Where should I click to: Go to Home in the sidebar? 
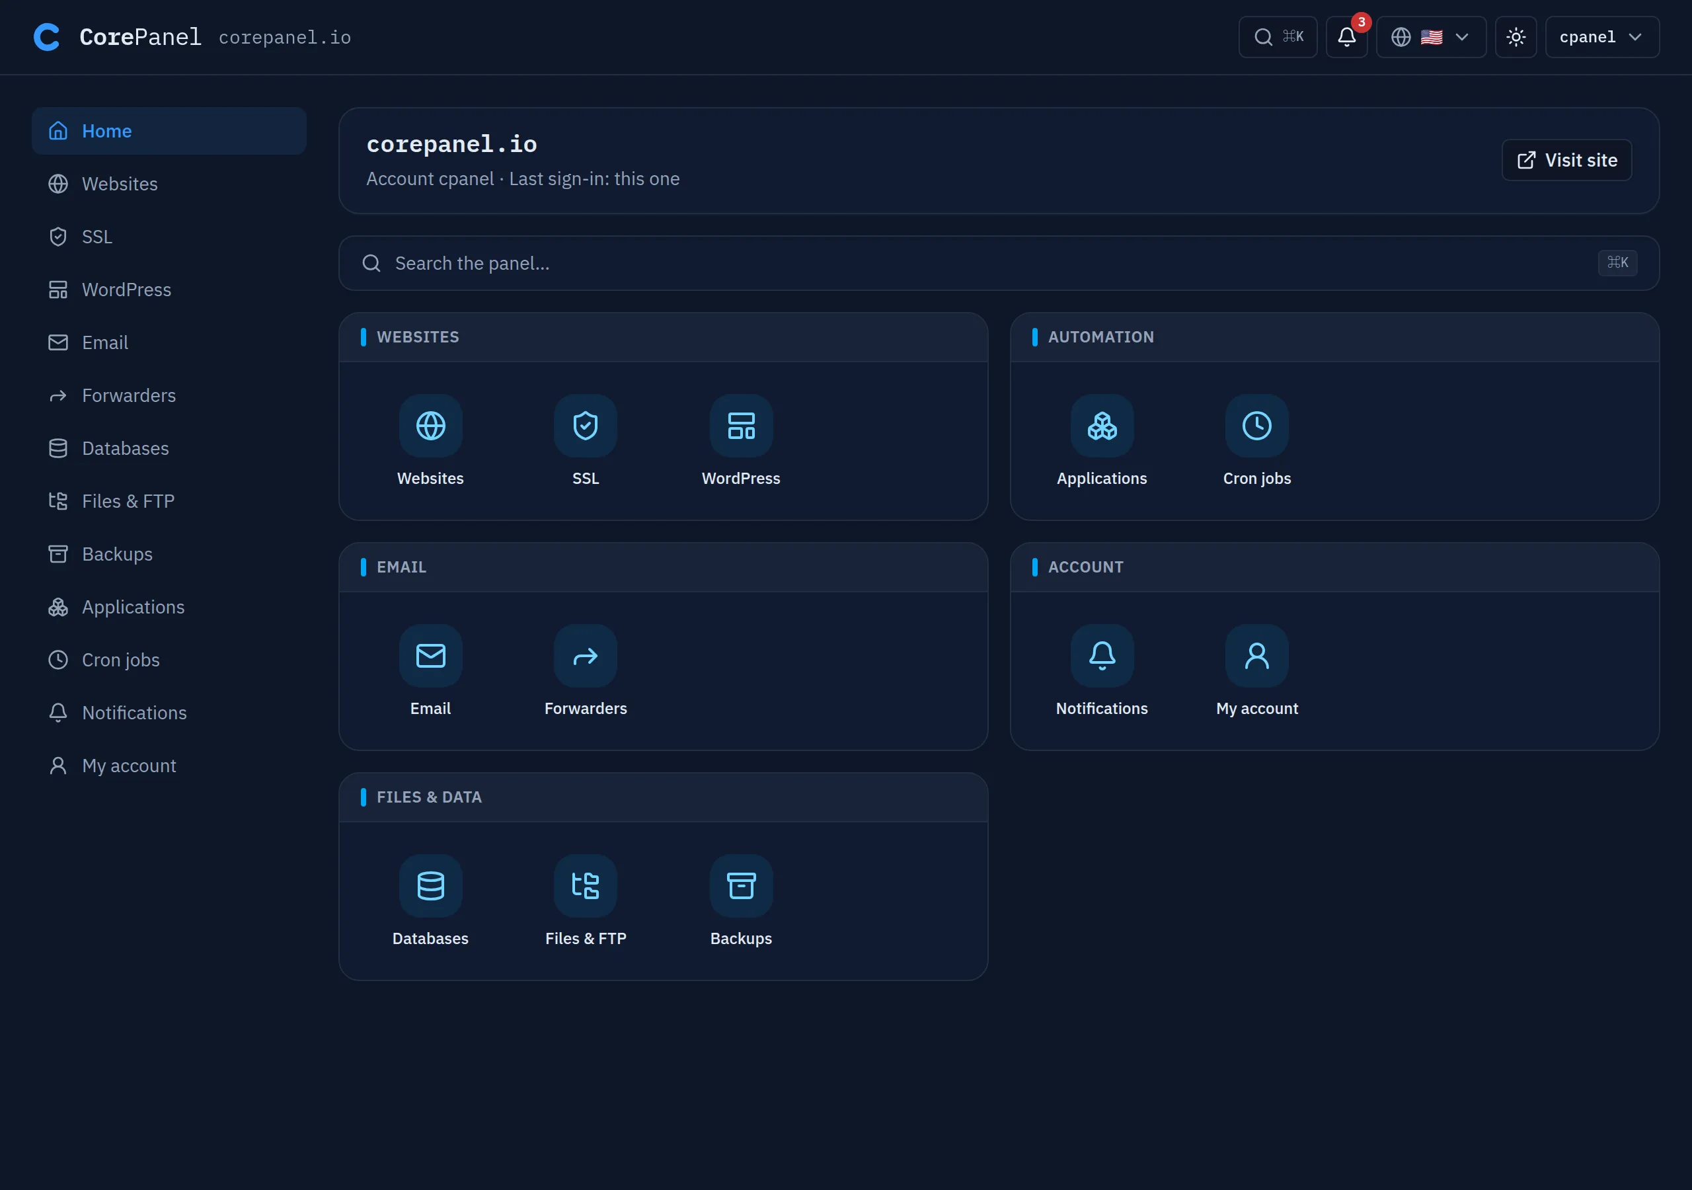point(169,132)
